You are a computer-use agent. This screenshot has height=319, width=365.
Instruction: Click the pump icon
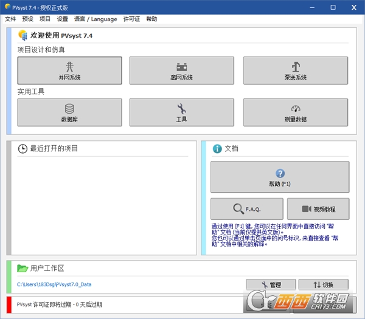point(296,67)
